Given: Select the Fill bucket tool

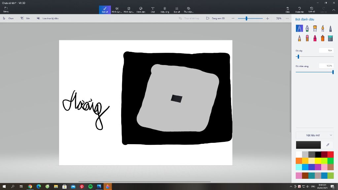Looking at the screenshot, I should (330, 38).
